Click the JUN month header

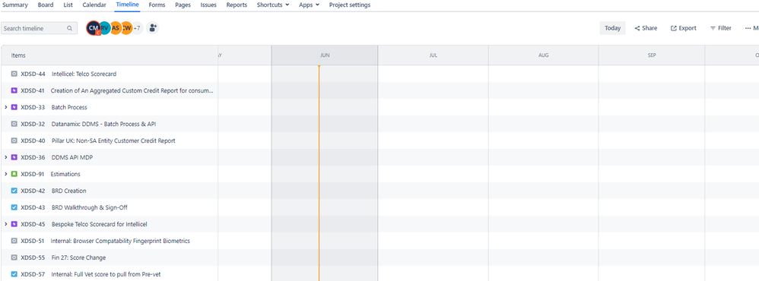[325, 55]
